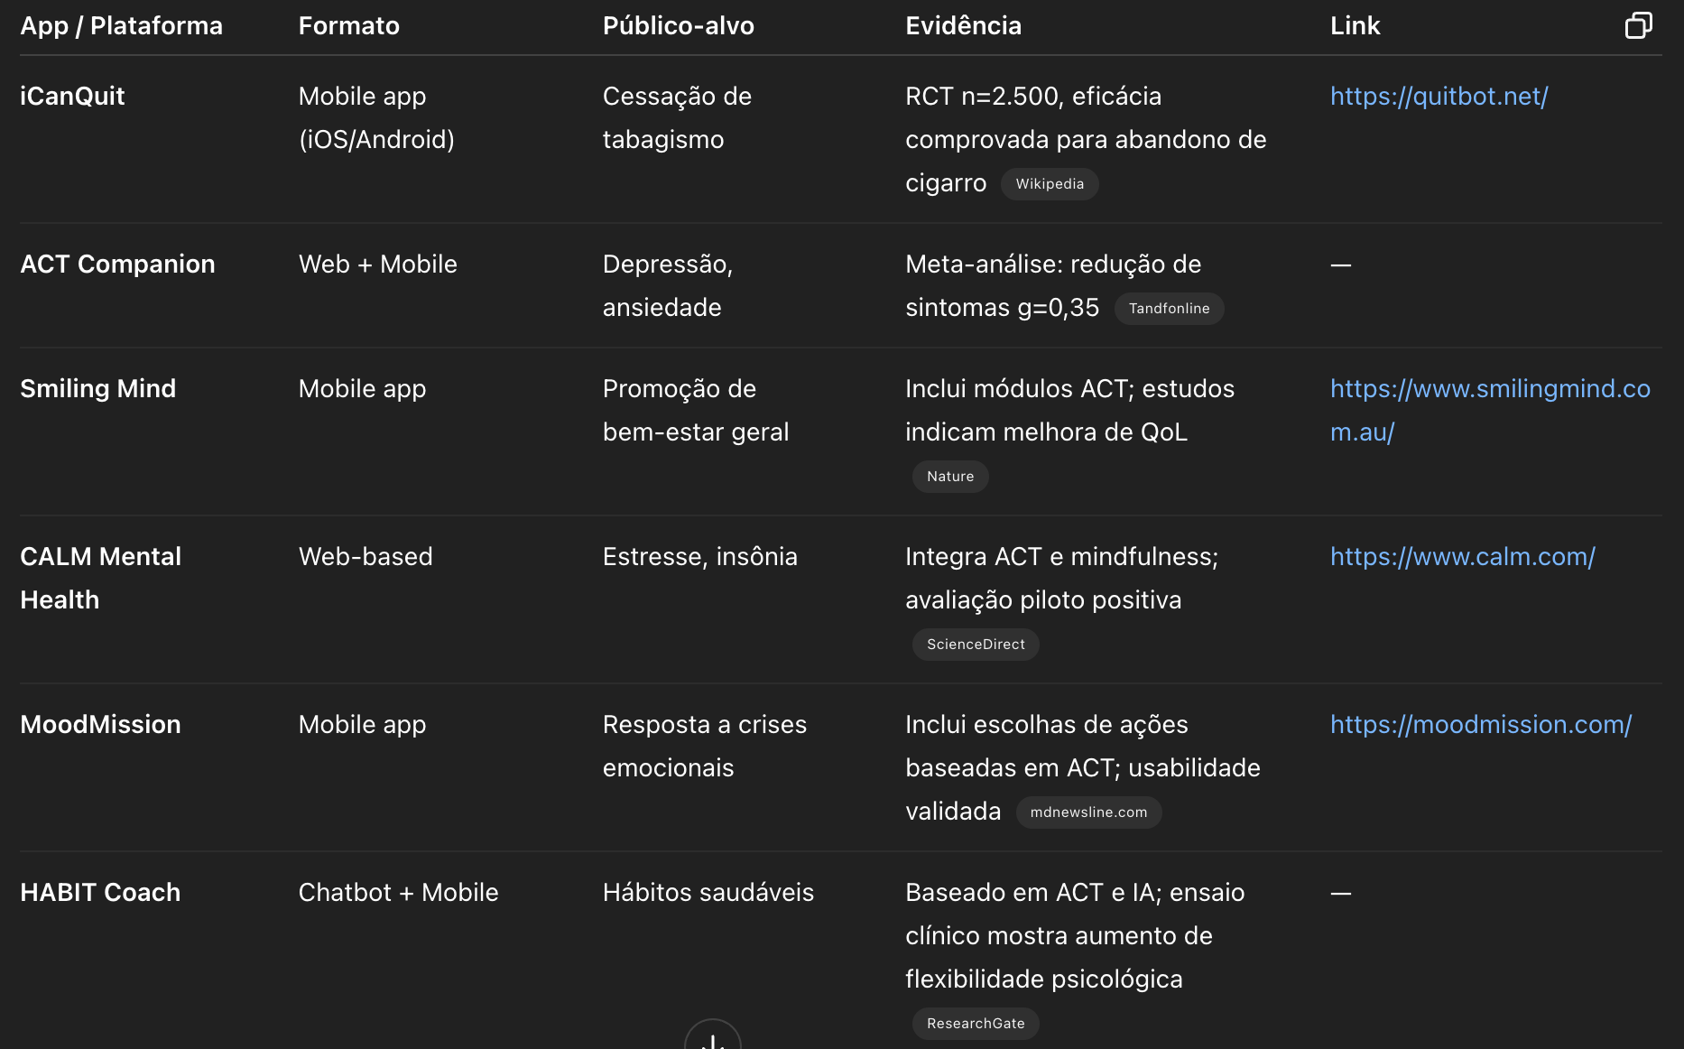
Task: Open the calm.com link
Action: tap(1462, 556)
